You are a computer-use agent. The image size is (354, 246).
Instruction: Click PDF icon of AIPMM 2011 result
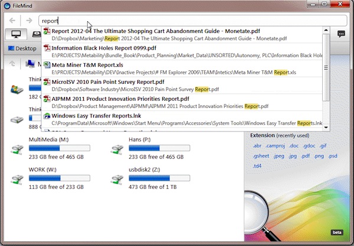[x=47, y=99]
